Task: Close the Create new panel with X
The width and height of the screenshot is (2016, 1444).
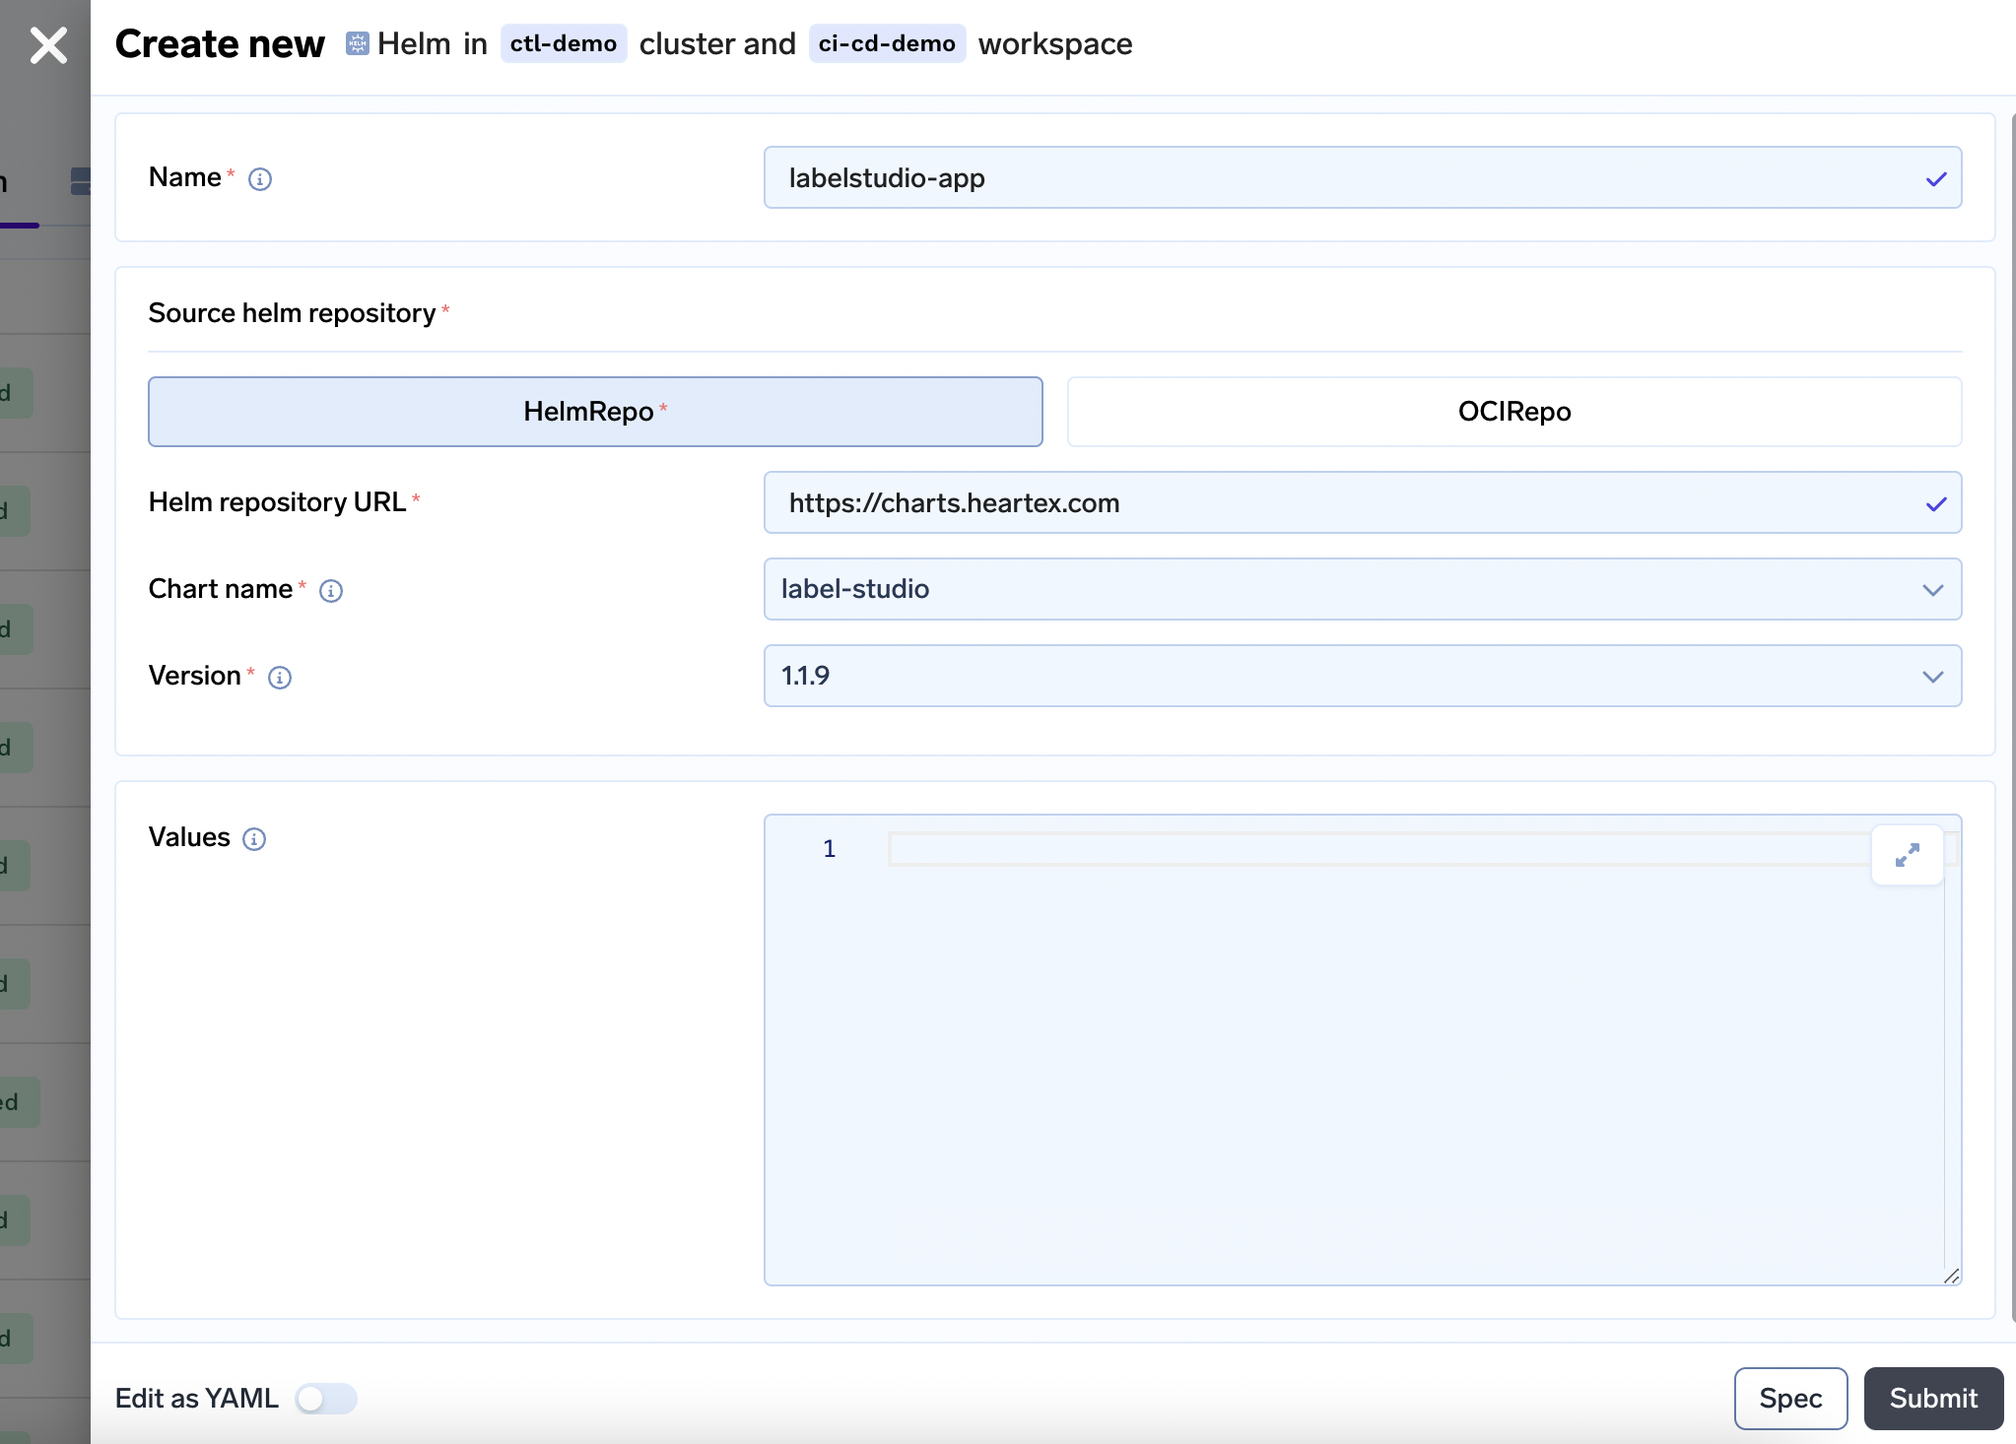Action: coord(48,45)
